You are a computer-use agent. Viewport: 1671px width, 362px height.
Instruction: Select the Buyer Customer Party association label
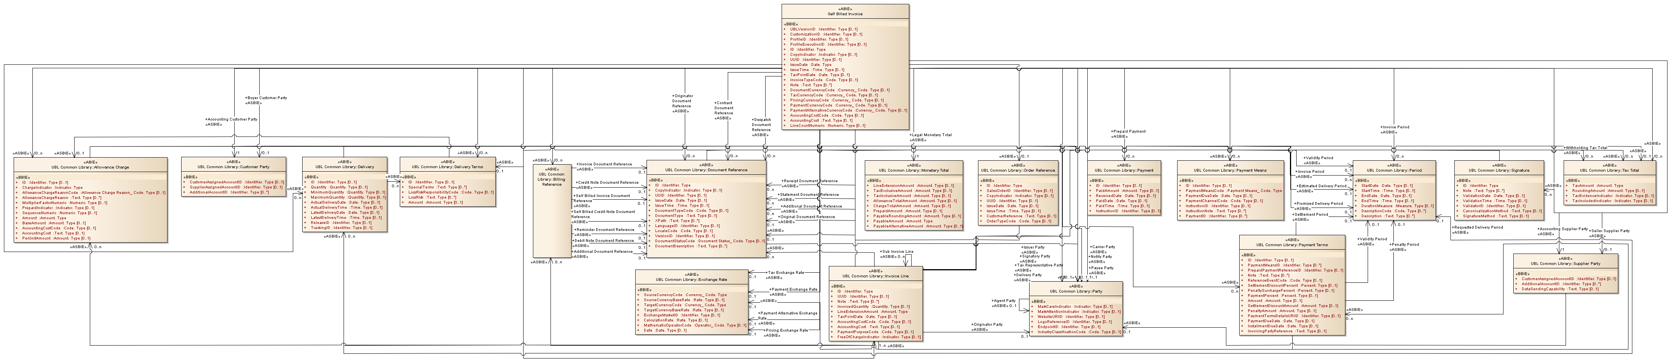pyautogui.click(x=267, y=98)
